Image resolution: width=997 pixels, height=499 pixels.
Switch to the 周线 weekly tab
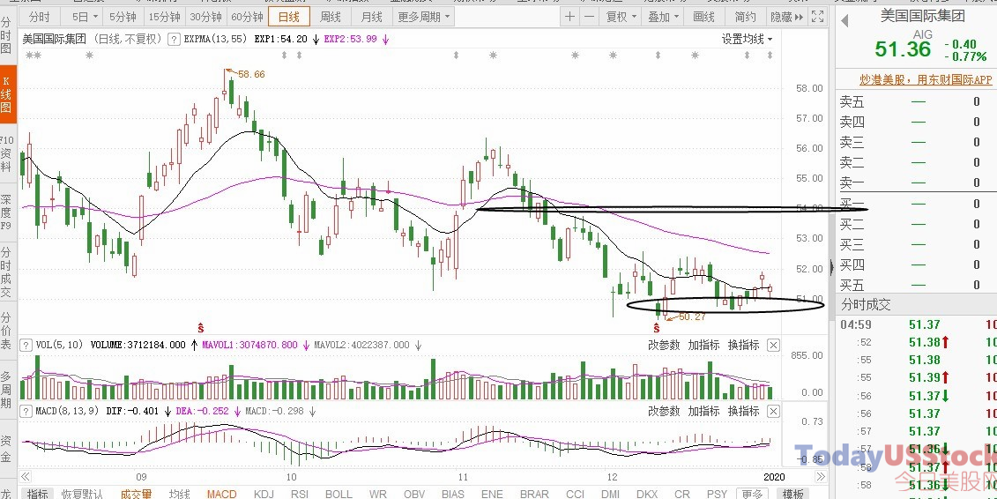pyautogui.click(x=330, y=17)
